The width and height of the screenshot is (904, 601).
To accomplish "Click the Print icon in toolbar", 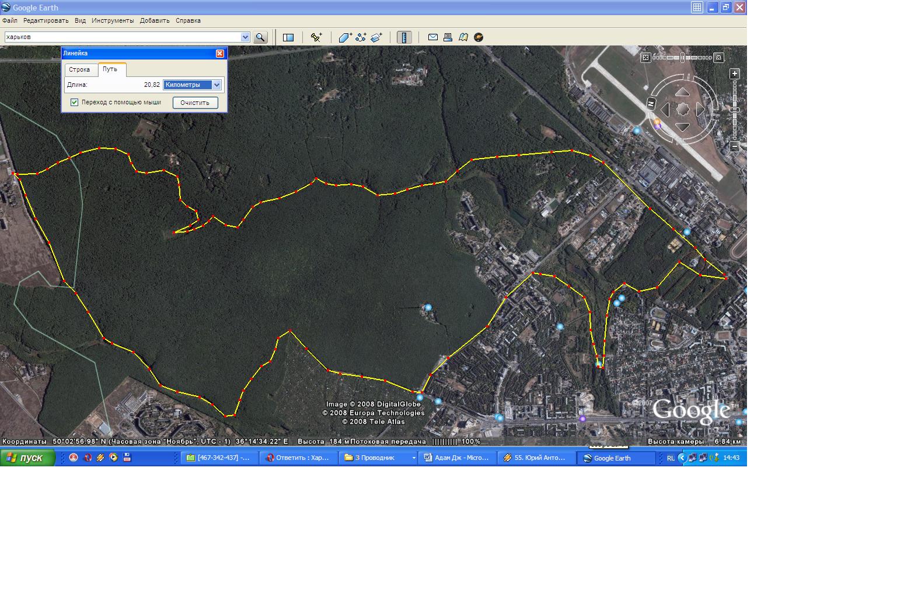I will pos(448,37).
